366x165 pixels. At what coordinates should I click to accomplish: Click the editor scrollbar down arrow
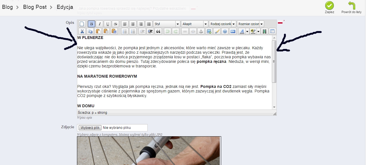pyautogui.click(x=274, y=107)
